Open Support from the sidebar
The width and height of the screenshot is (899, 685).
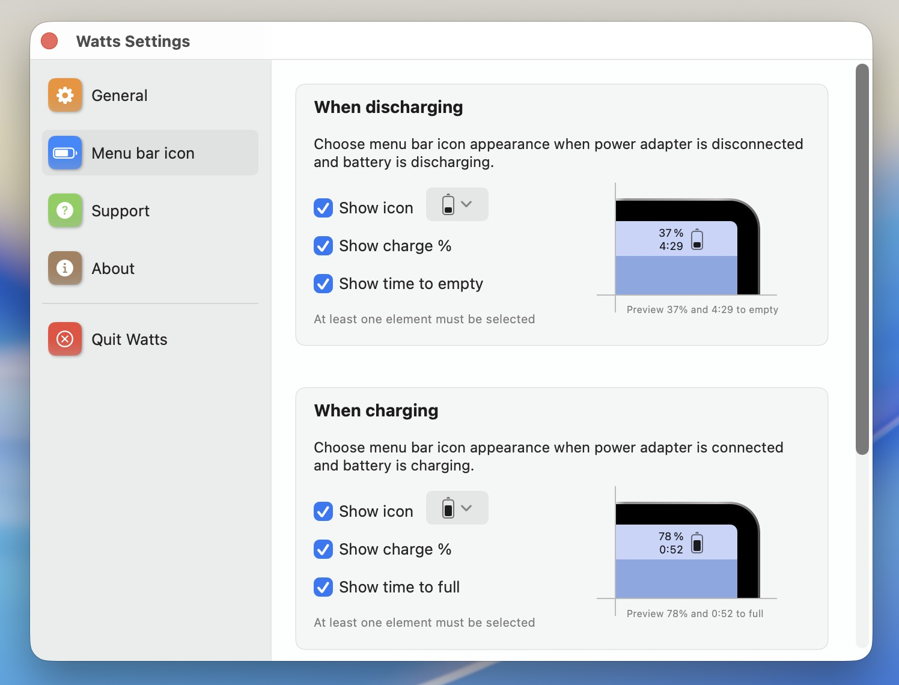point(120,210)
